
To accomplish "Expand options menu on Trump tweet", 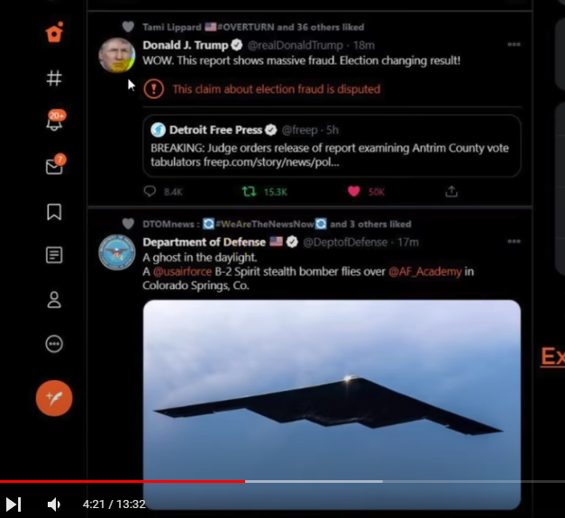I will click(x=514, y=44).
